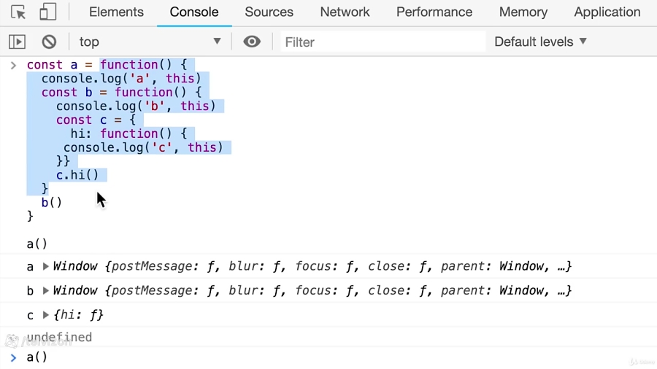Image resolution: width=657 pixels, height=369 pixels.
Task: Switch to the Sources tab
Action: point(269,12)
